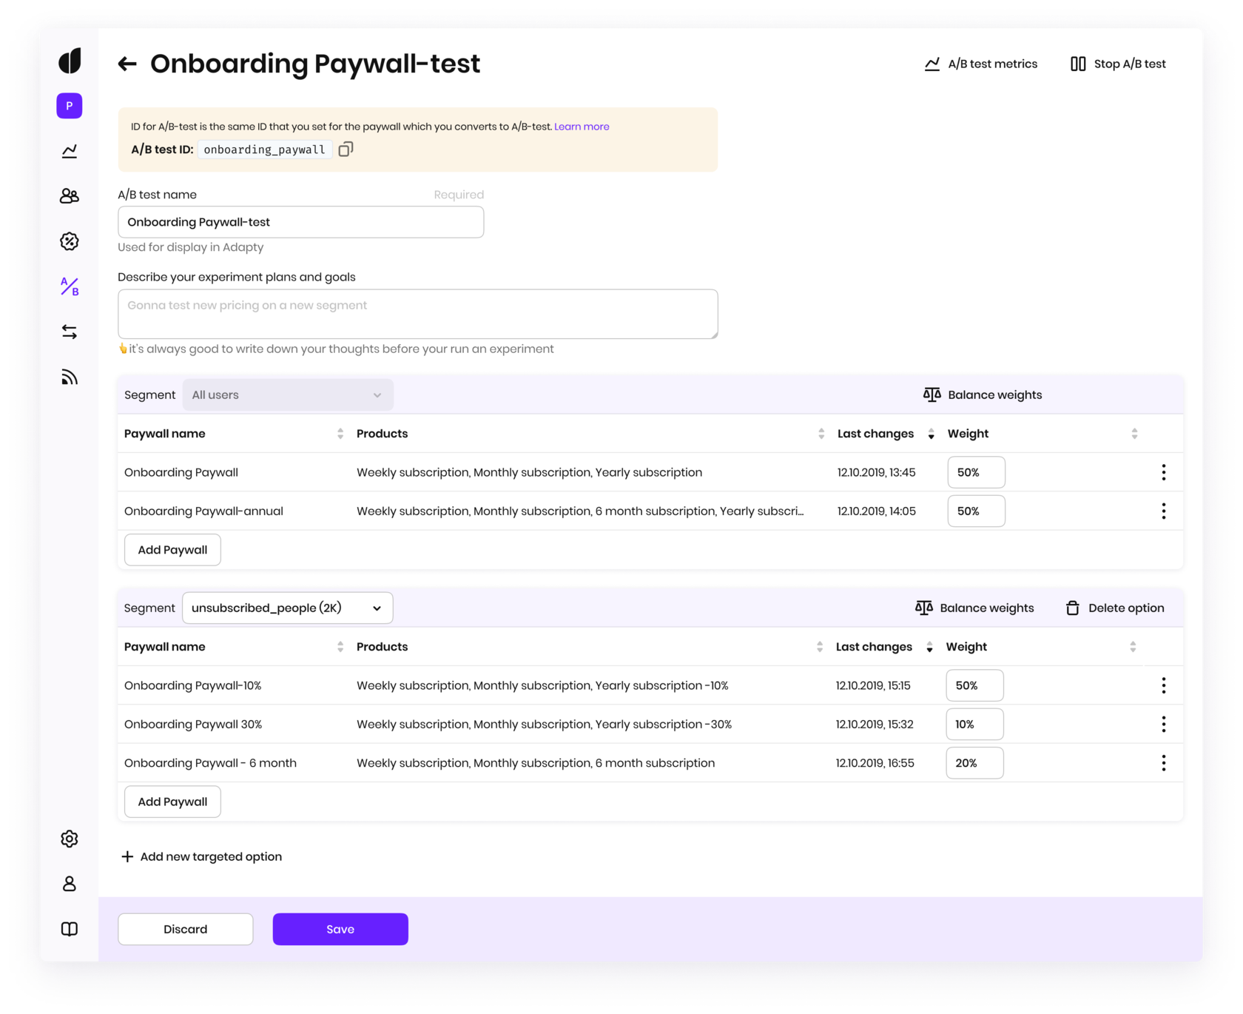Screen dimensions: 1243x1014
Task: Sort second table by Weight
Action: point(1133,647)
